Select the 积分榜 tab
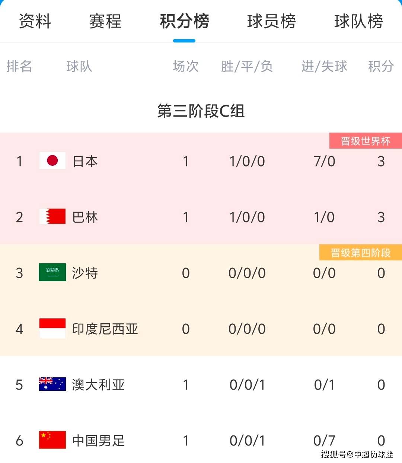Image resolution: width=402 pixels, height=463 pixels. [x=184, y=21]
